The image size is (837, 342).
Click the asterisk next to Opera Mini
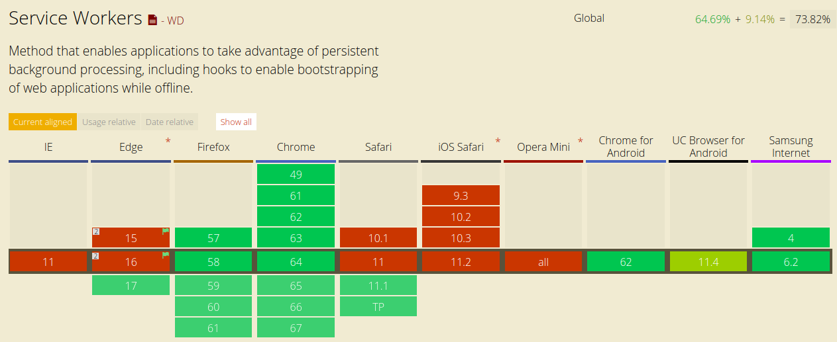tap(581, 141)
